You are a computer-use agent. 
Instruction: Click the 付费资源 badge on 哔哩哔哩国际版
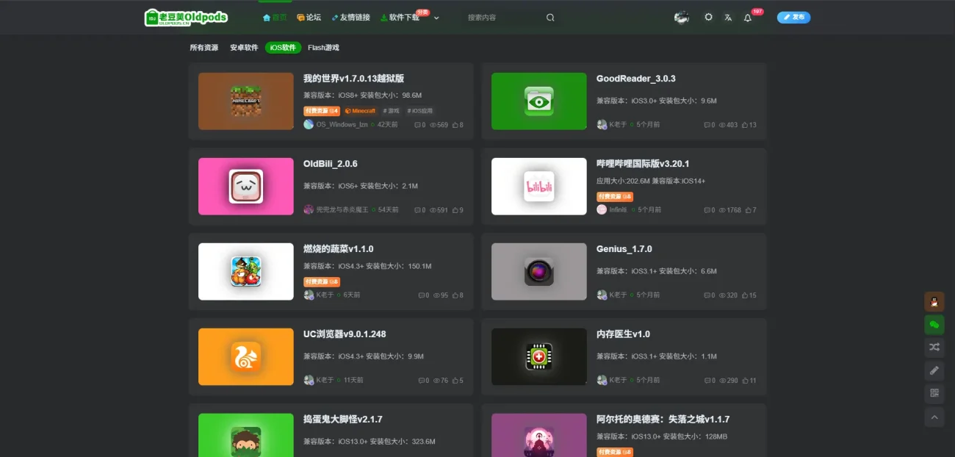[615, 196]
